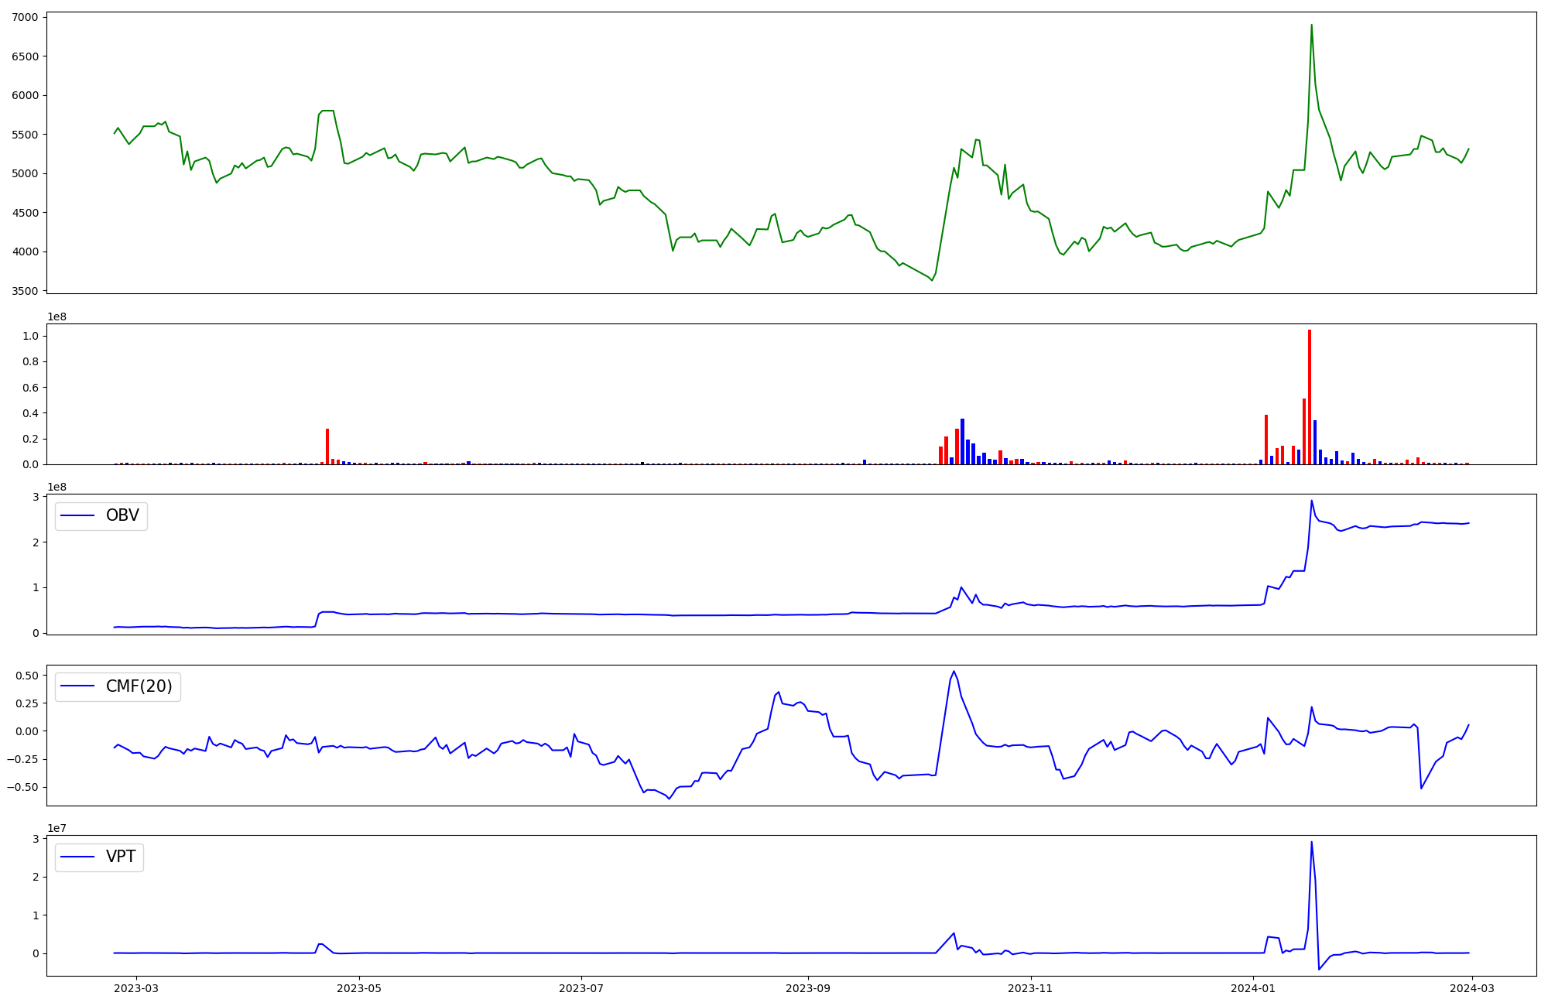Click the 2023-05 x-axis date label
1548x1006 pixels.
pos(359,987)
